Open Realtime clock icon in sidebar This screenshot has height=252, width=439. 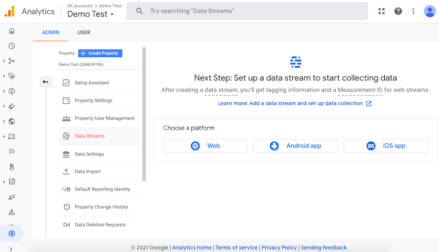click(x=12, y=46)
